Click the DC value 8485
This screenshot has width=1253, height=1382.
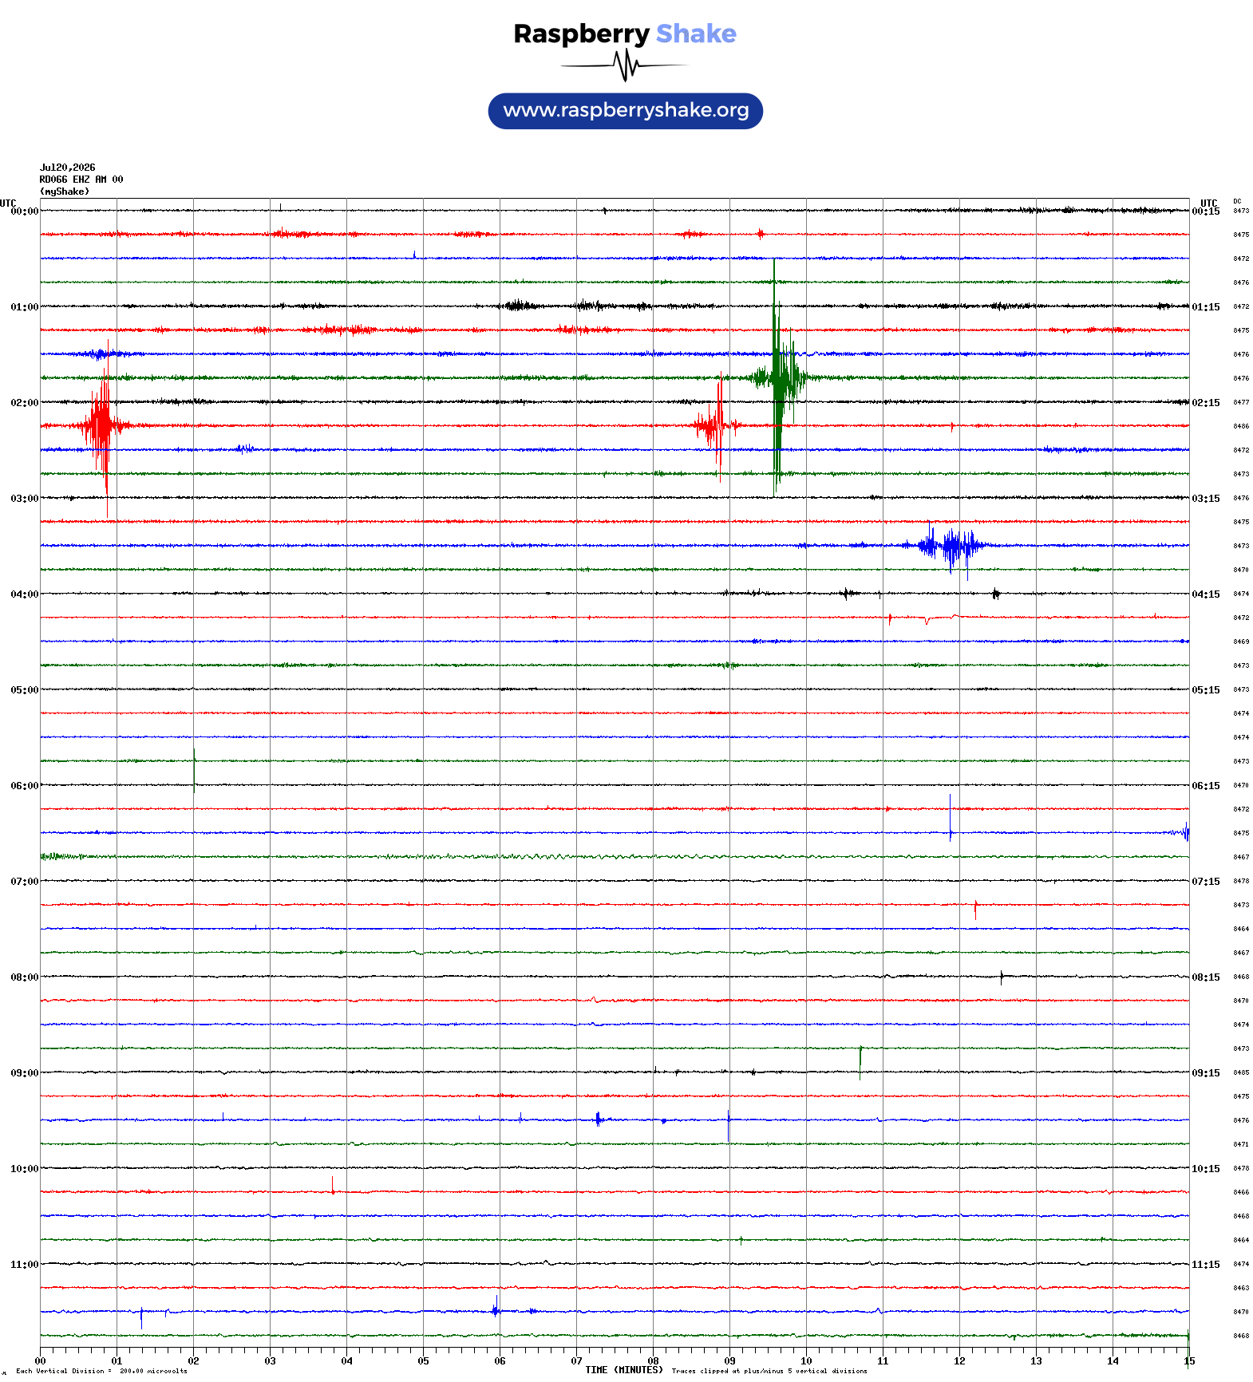[x=1241, y=1072]
